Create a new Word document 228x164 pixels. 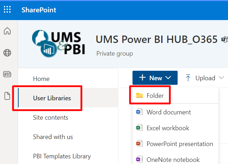click(x=175, y=112)
